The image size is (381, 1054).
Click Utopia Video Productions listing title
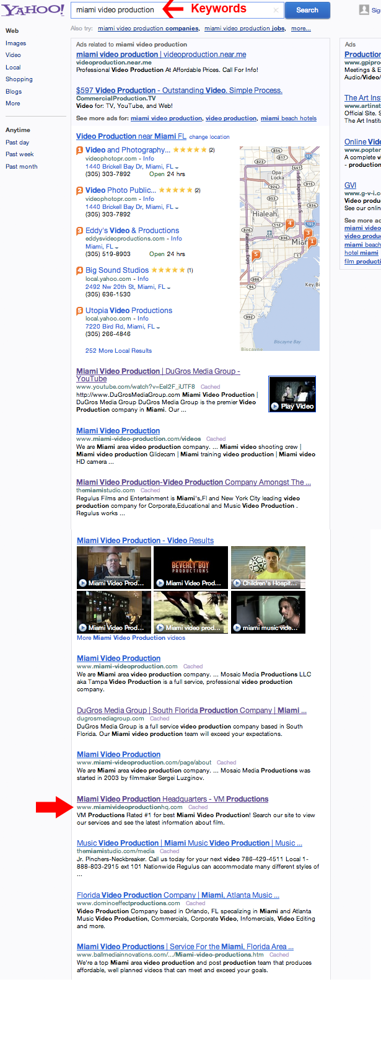pos(129,311)
